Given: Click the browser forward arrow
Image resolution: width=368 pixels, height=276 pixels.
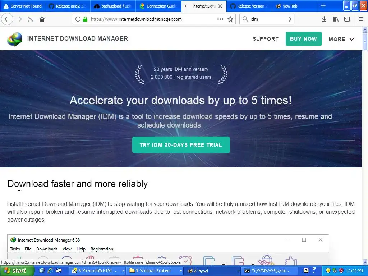Looking at the screenshot, I should (x=19, y=19).
